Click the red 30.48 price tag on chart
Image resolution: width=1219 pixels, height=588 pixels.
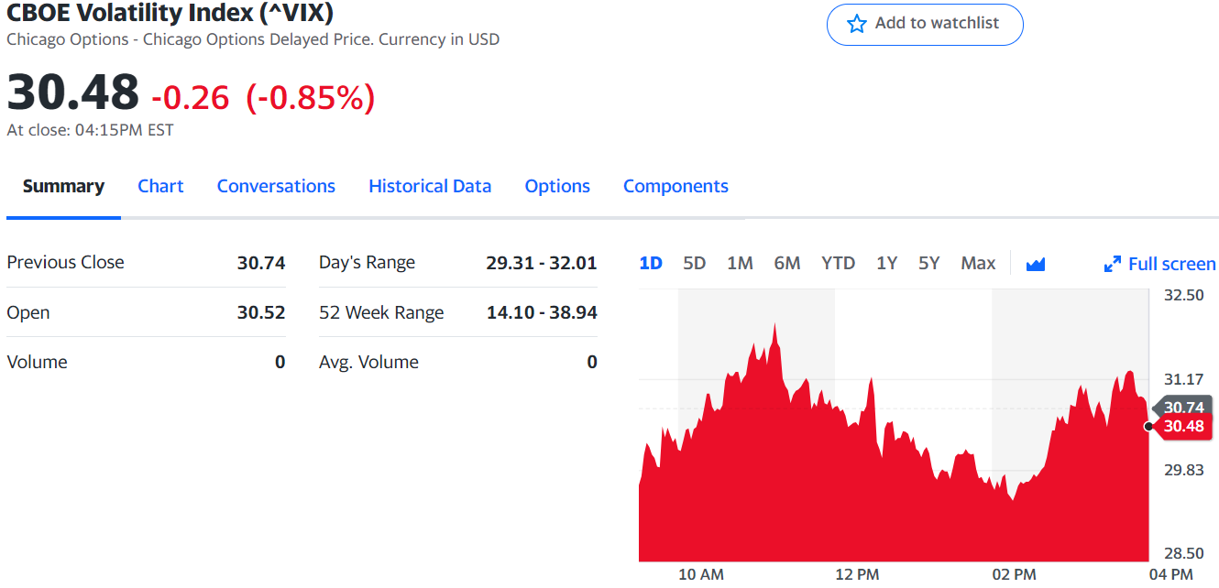pyautogui.click(x=1183, y=426)
